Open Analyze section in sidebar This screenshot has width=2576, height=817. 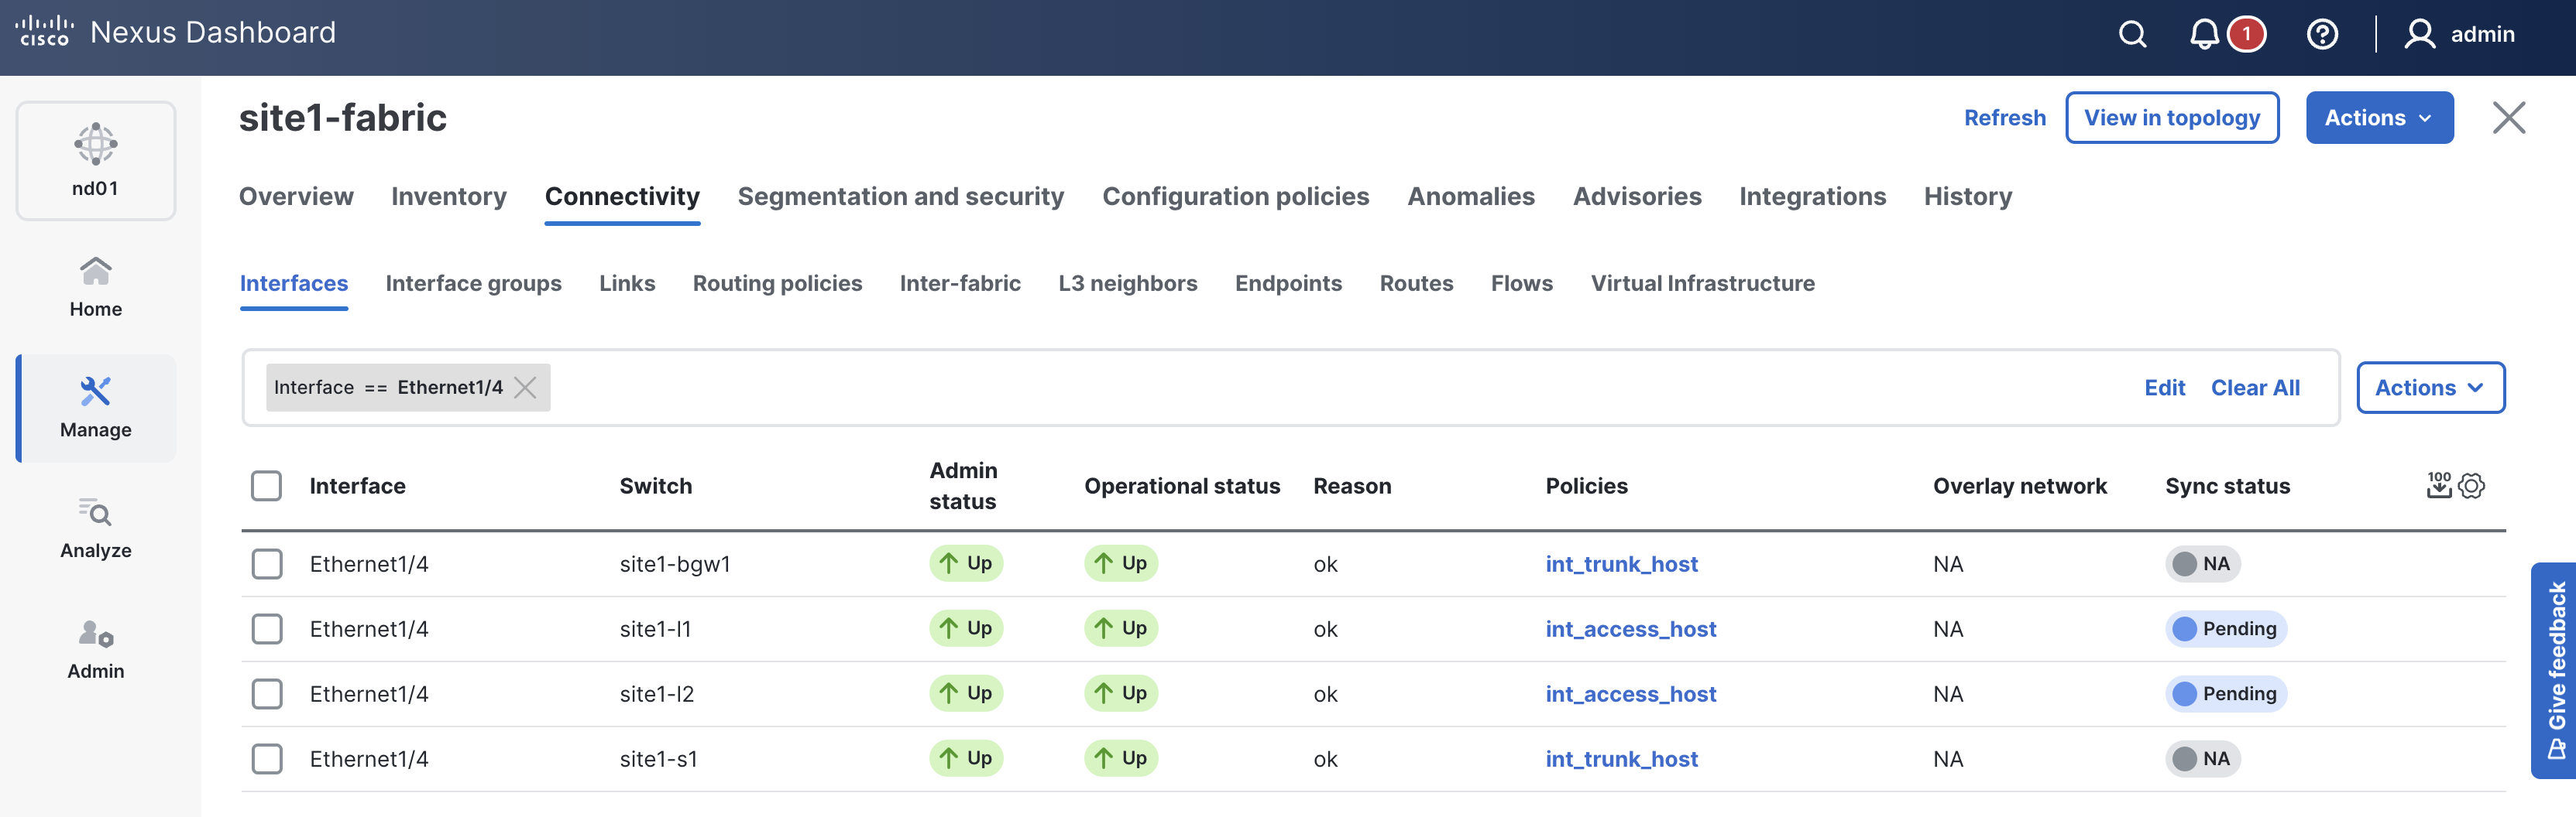tap(96, 528)
